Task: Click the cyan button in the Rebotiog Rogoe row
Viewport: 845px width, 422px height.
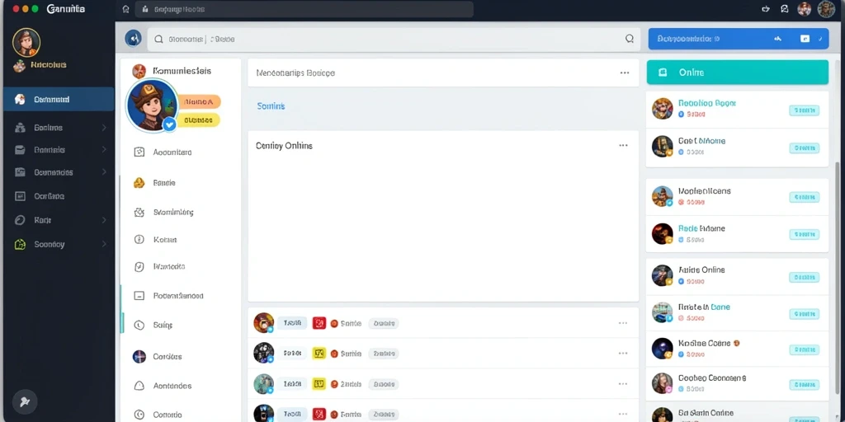Action: click(x=804, y=110)
